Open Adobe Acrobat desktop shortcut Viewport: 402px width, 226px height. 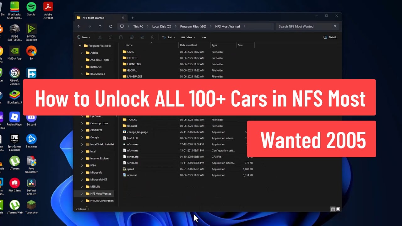48,10
